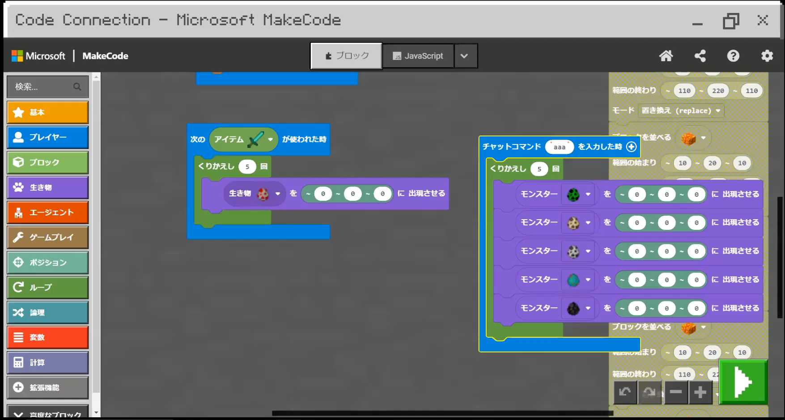
Task: Click the teal spawn egg in fourth モンスター row
Action: pos(573,280)
